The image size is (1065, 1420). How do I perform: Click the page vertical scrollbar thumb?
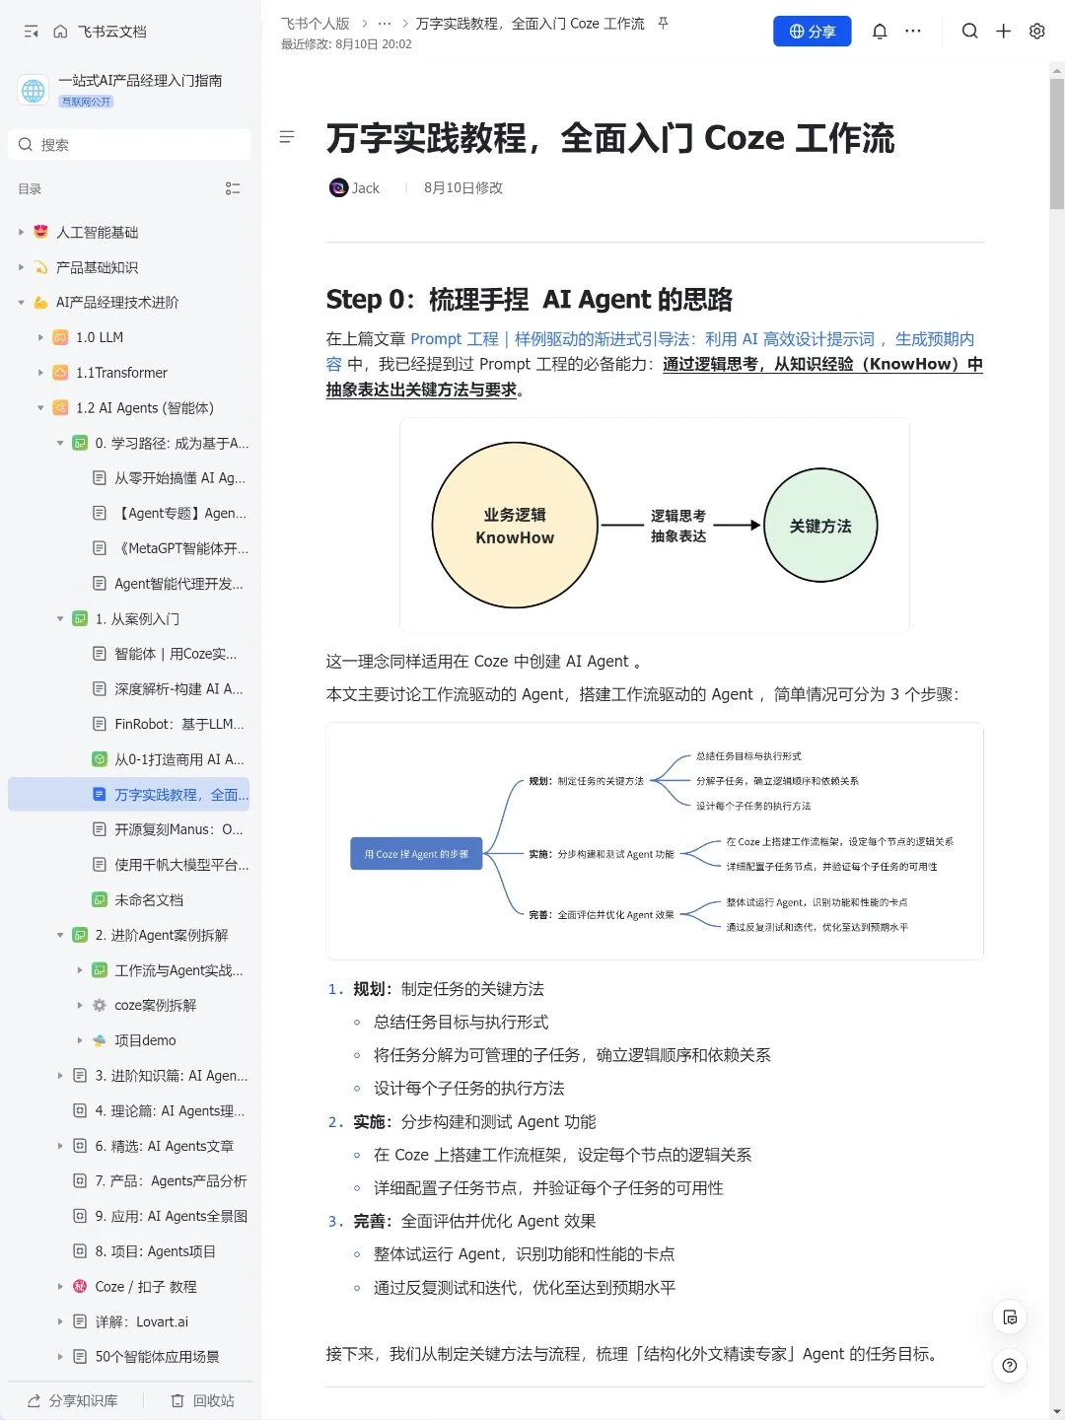coord(1057,144)
